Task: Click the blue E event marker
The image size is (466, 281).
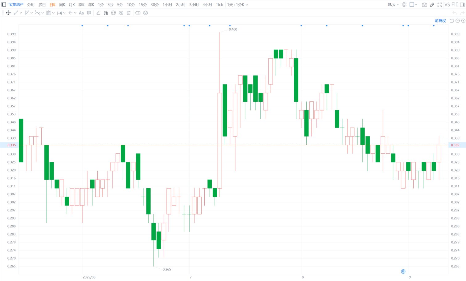Action: pos(403,271)
